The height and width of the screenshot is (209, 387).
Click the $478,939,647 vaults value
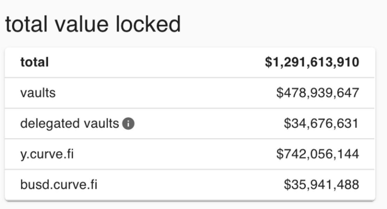click(x=318, y=93)
